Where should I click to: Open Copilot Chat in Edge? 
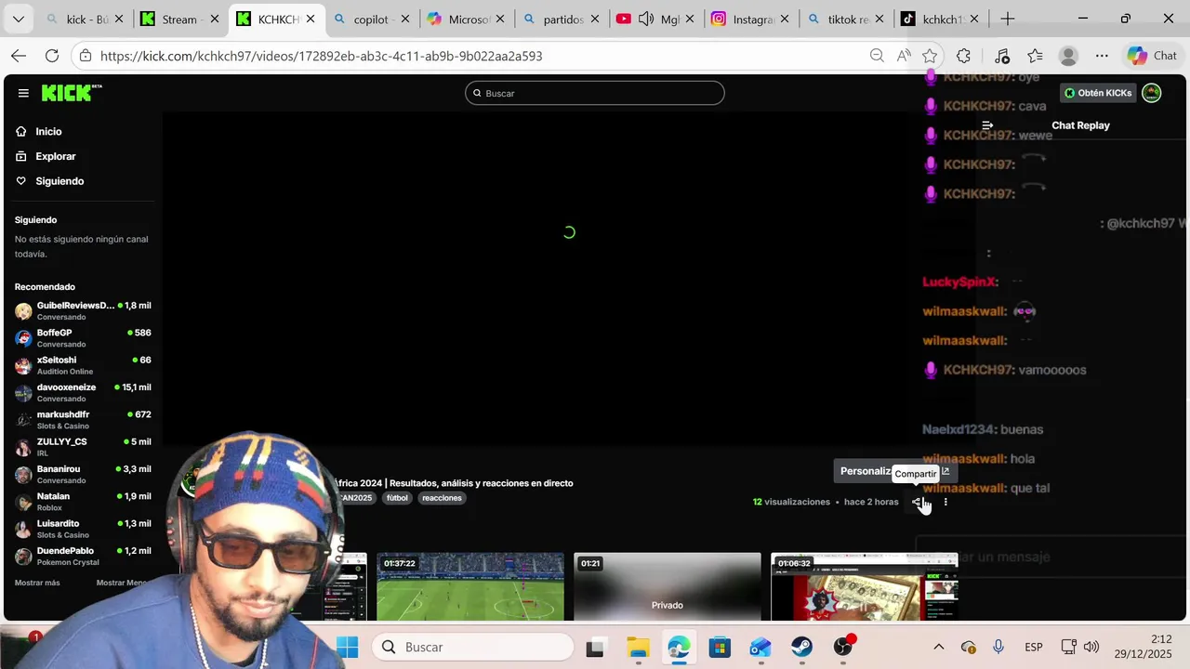(x=1153, y=56)
